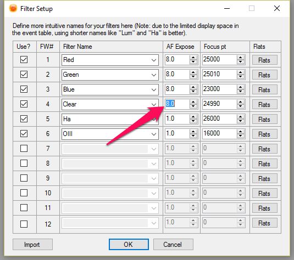Click the Flats button in row 7
The image size is (294, 260).
(x=264, y=149)
